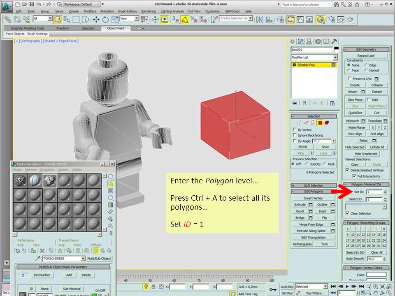Toggle Set Key key-shaped icon
The width and height of the screenshot is (395, 296).
272,290
